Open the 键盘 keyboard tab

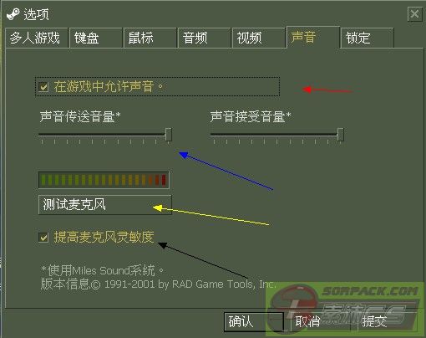pyautogui.click(x=96, y=38)
